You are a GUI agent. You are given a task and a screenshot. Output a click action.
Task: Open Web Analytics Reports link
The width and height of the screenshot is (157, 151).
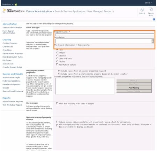tap(13, 105)
